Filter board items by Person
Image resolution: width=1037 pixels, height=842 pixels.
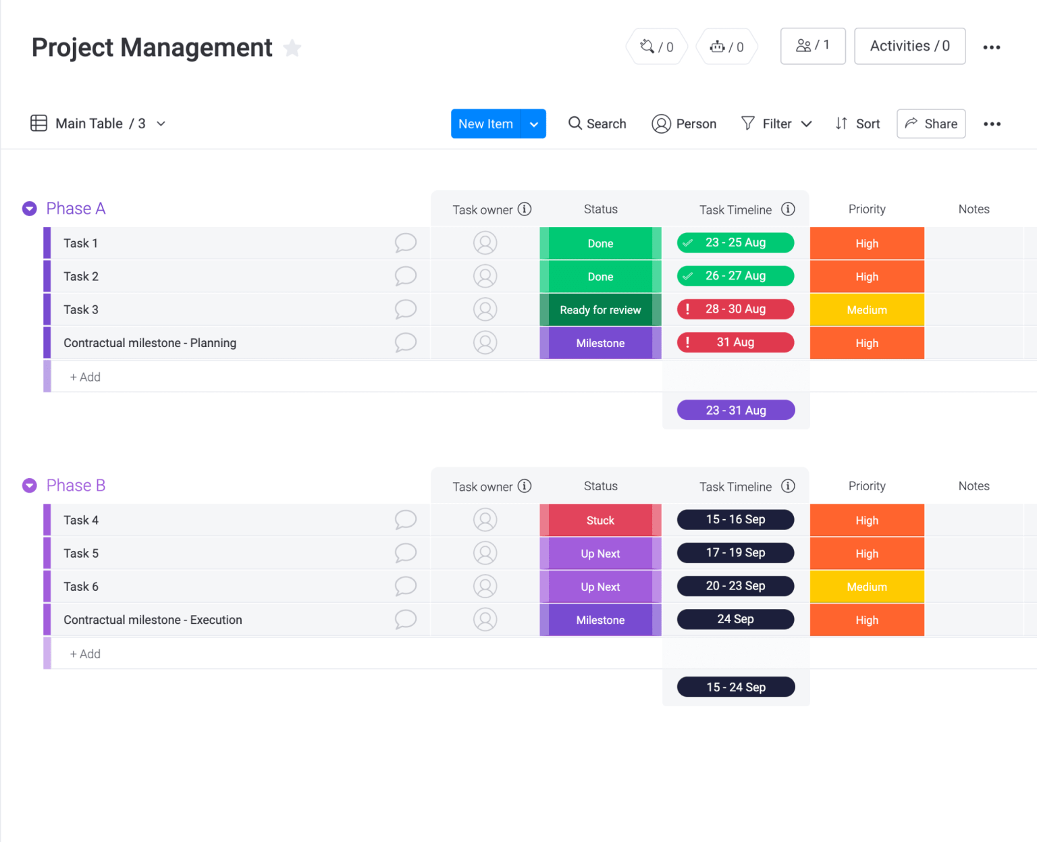click(x=684, y=124)
